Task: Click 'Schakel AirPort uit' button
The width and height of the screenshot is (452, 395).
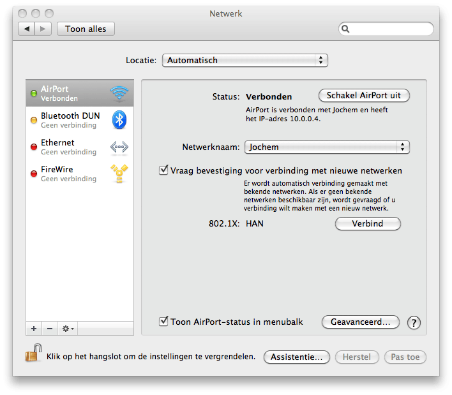Action: click(x=364, y=95)
